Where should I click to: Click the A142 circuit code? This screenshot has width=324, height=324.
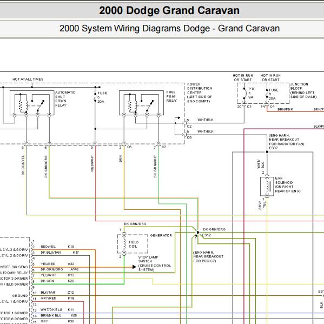tap(75, 269)
